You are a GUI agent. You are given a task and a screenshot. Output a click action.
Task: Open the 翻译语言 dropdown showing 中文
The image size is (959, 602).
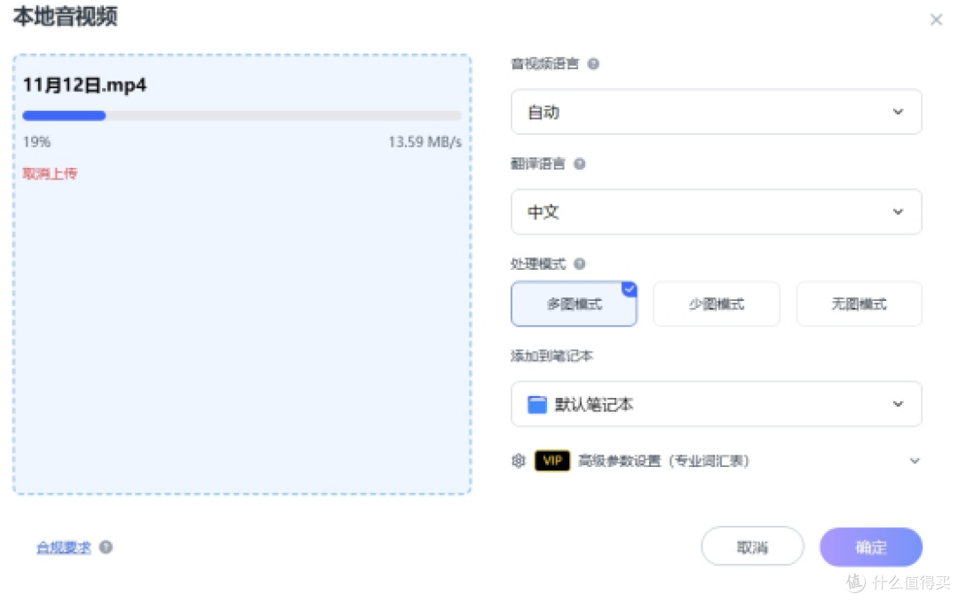[717, 211]
